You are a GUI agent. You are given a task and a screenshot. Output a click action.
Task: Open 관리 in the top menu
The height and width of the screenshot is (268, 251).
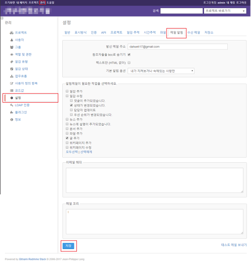(x=43, y=3)
